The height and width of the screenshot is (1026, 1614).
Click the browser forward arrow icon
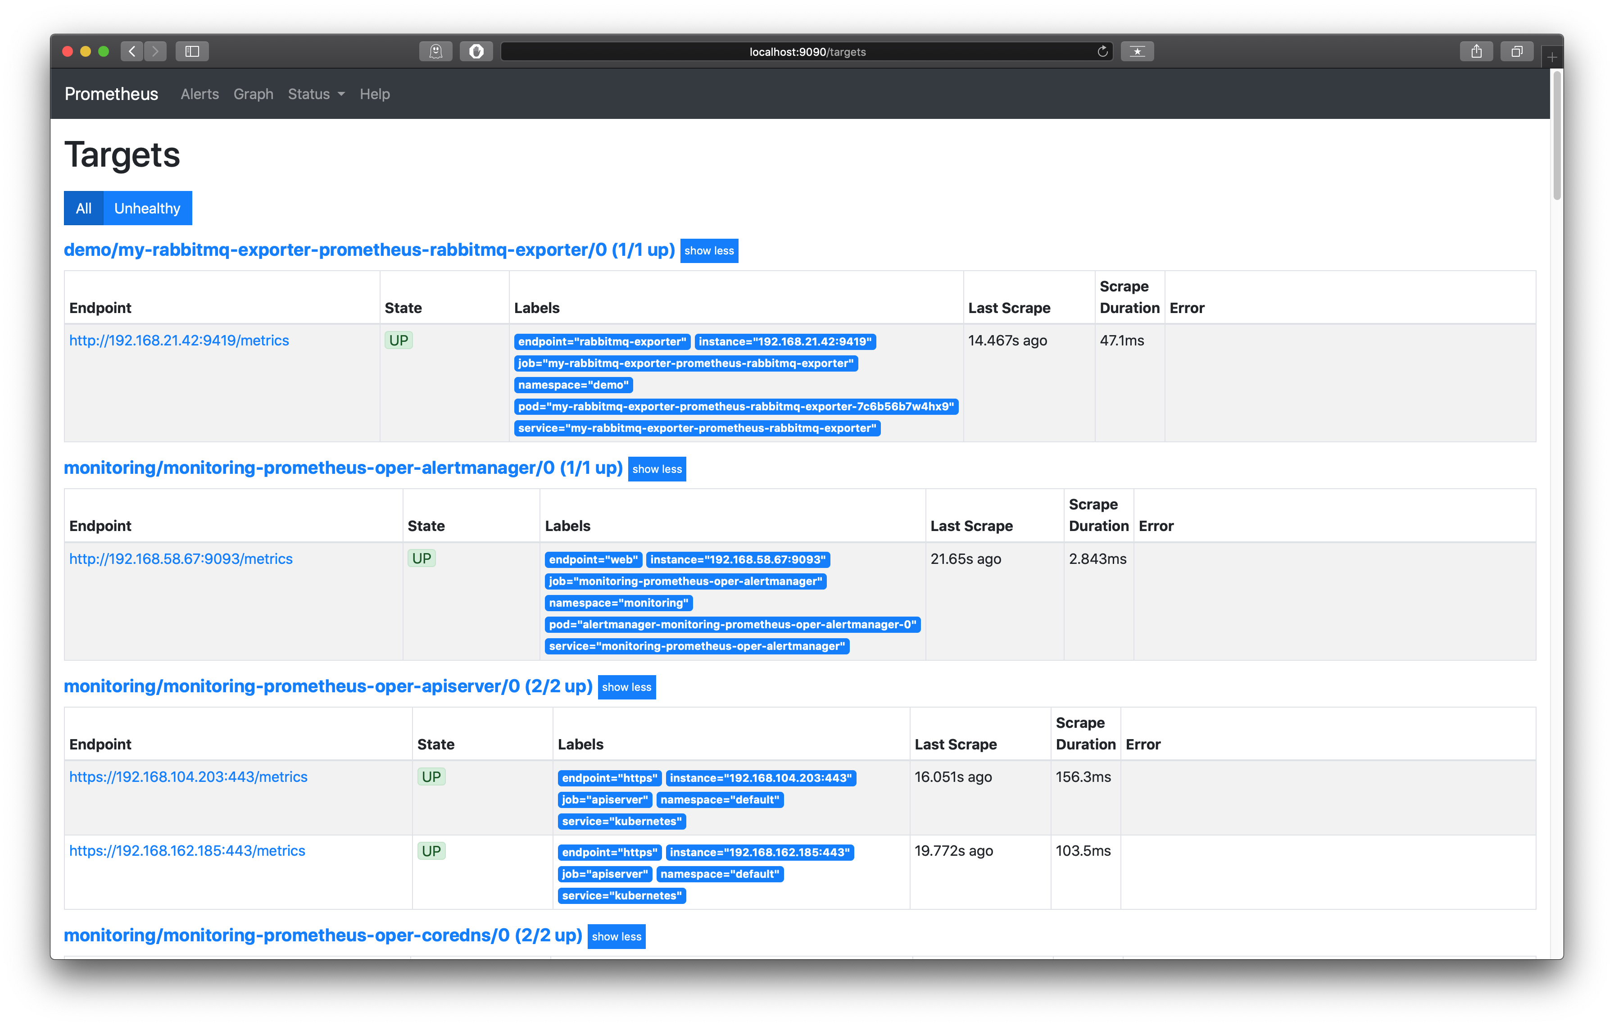(155, 52)
